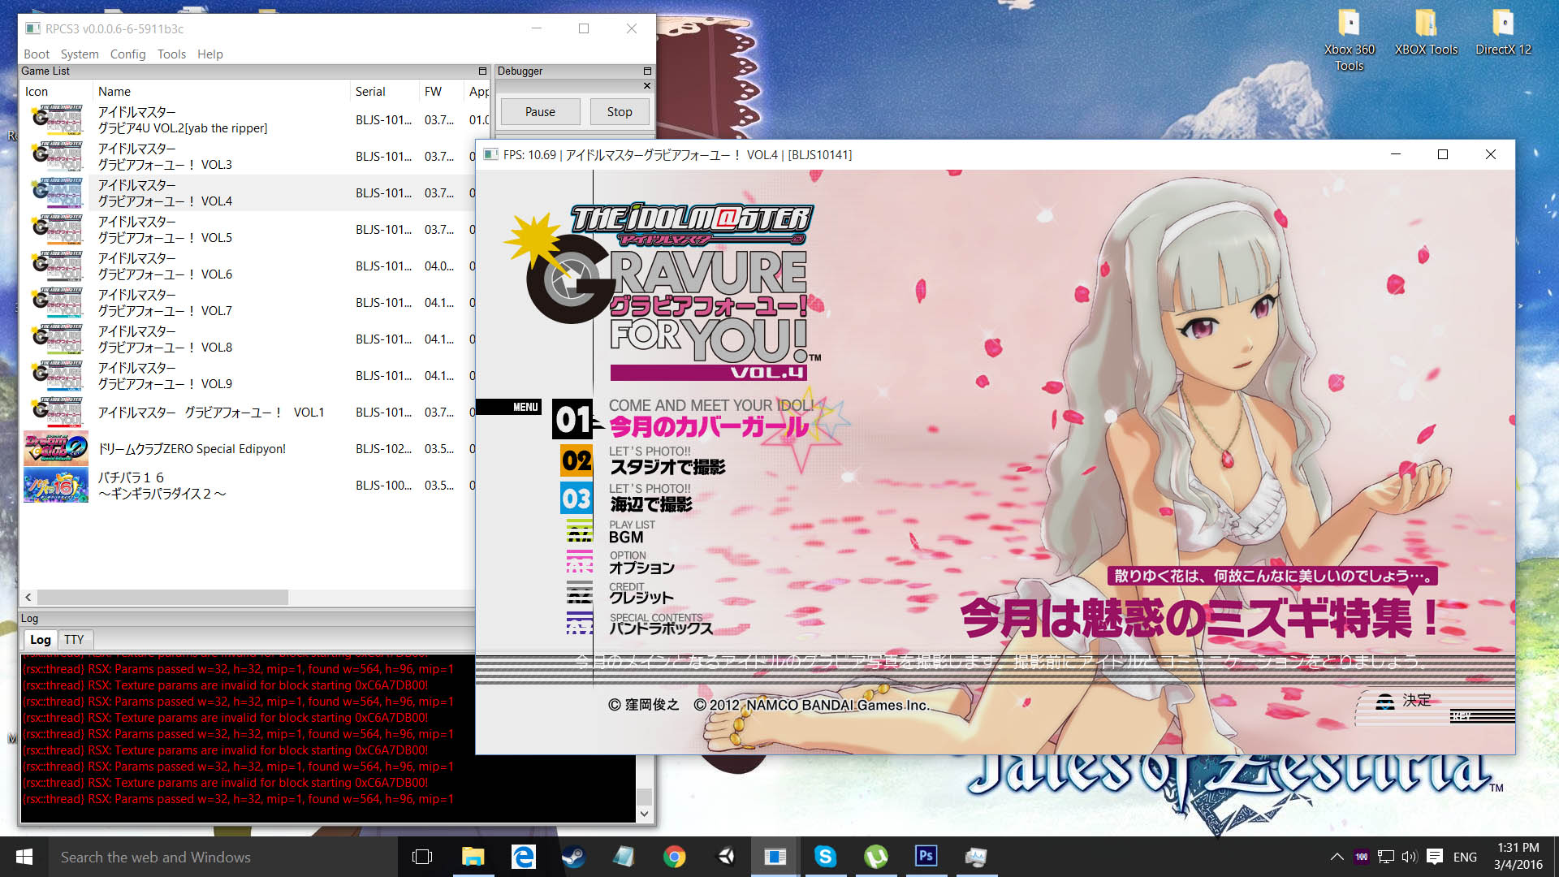Open the uTorrent taskbar icon
Screen dimensions: 1559x877
coord(875,857)
